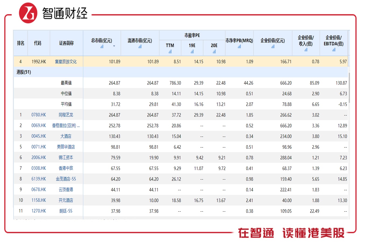This screenshot has height=245, width=365.
Task: Select the highlighted code 1992.HK
Action: tap(39, 62)
